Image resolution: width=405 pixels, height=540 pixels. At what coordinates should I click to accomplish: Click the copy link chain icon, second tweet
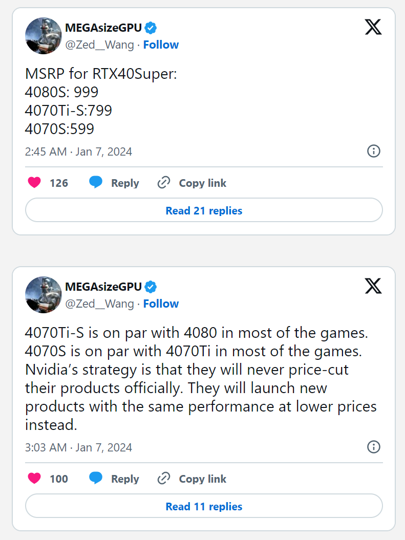coord(164,479)
